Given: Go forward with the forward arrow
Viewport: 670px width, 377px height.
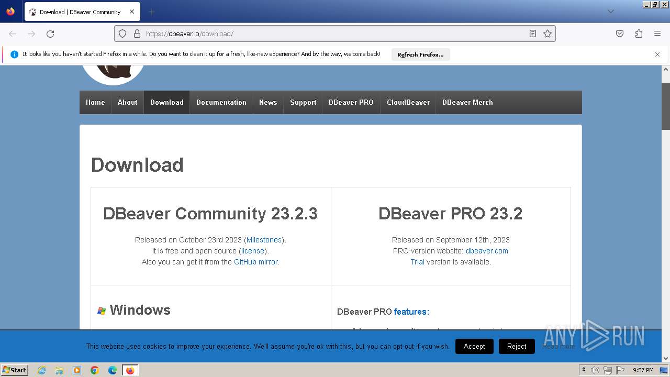Looking at the screenshot, I should [31, 34].
